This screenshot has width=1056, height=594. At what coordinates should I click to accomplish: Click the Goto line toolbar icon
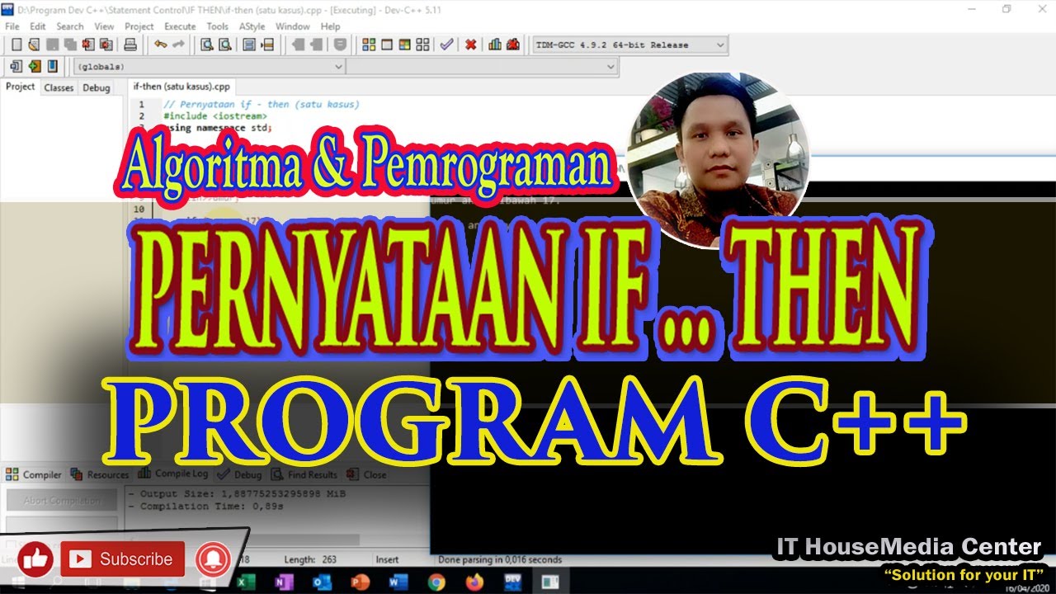(x=268, y=45)
